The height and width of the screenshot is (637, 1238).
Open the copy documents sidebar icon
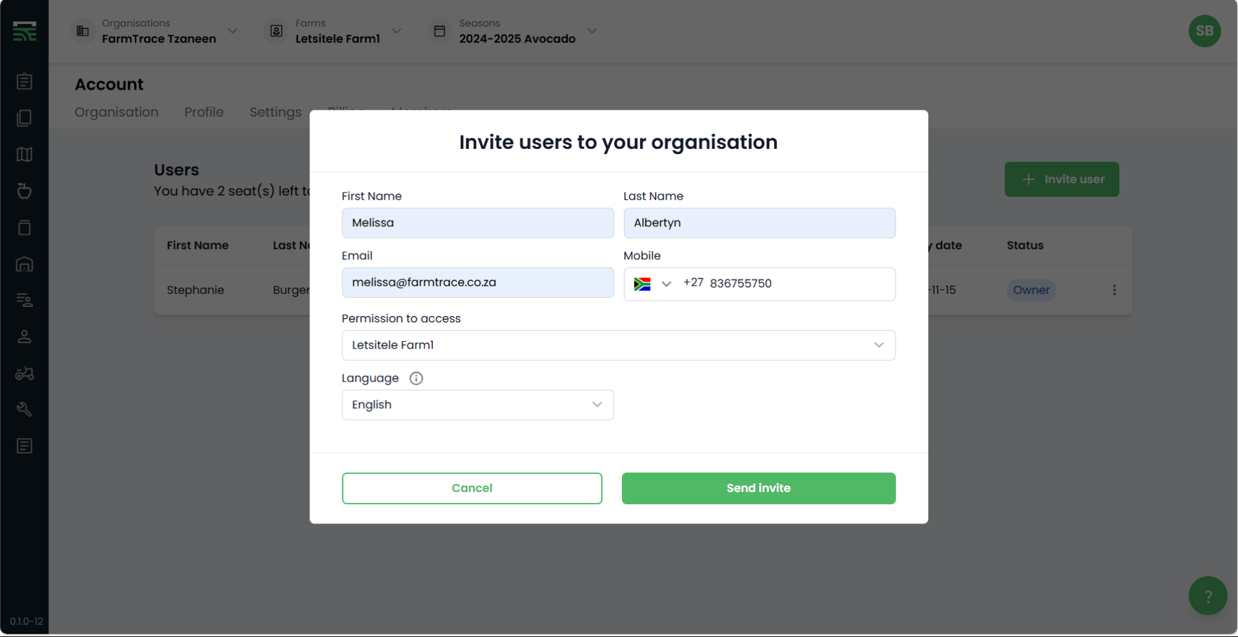click(25, 118)
